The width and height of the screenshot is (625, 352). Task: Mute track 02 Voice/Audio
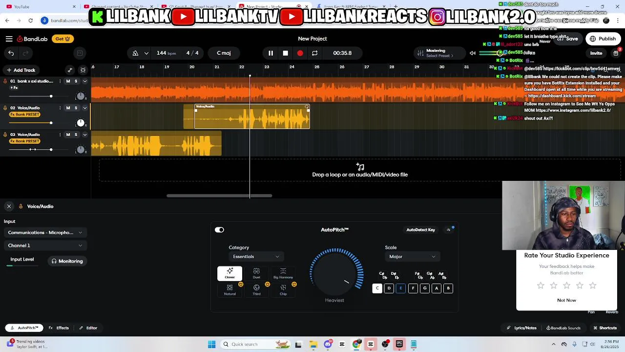[x=68, y=108]
